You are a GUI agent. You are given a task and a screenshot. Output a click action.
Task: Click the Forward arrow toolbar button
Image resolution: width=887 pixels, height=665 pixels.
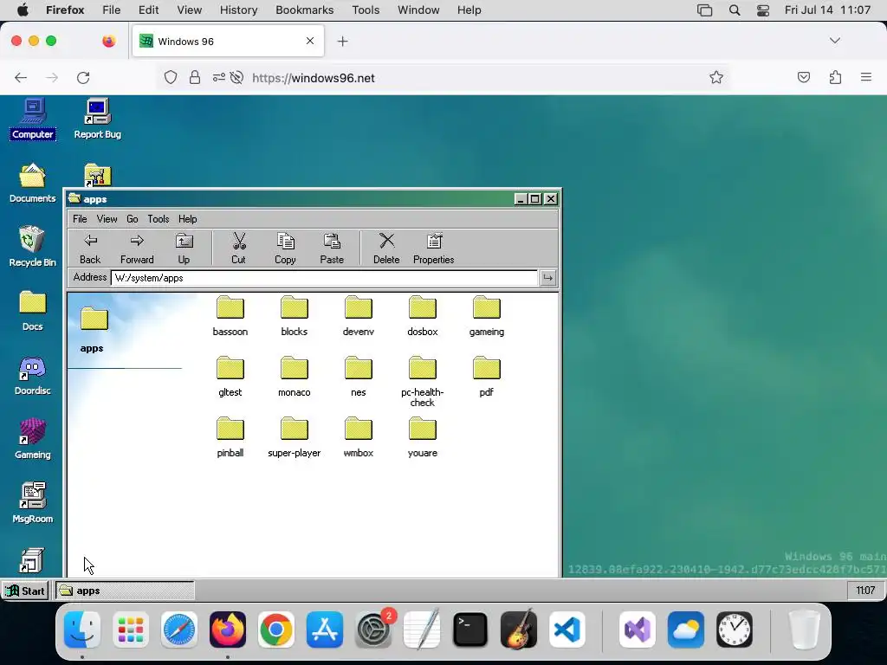pos(137,249)
